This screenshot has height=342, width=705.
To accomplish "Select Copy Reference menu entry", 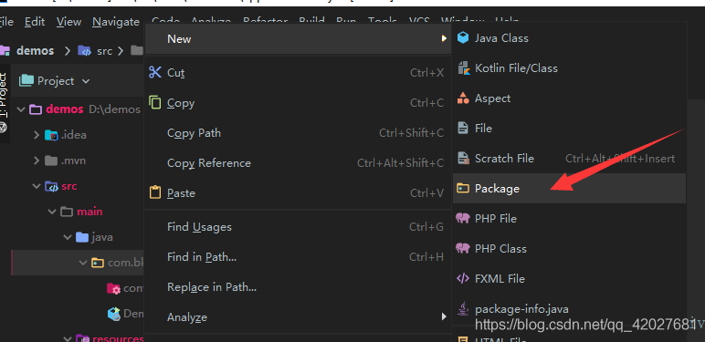I will point(298,163).
